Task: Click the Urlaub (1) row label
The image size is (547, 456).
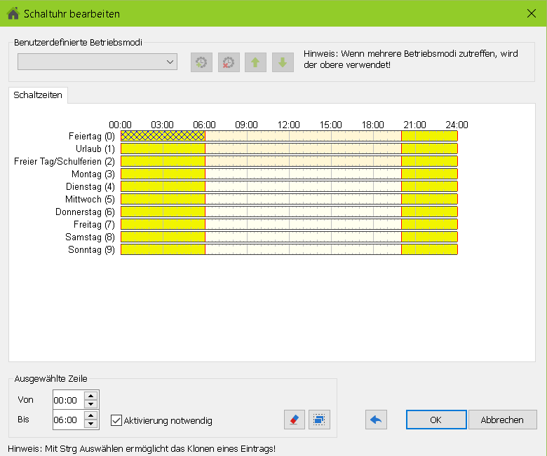Action: (95, 148)
